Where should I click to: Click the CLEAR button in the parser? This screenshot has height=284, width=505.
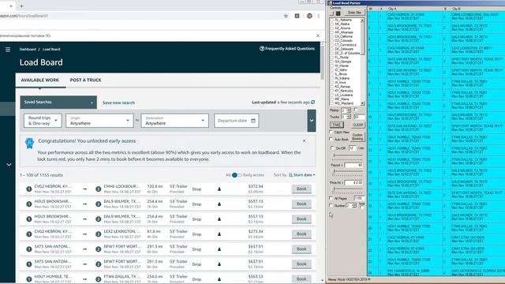click(357, 125)
